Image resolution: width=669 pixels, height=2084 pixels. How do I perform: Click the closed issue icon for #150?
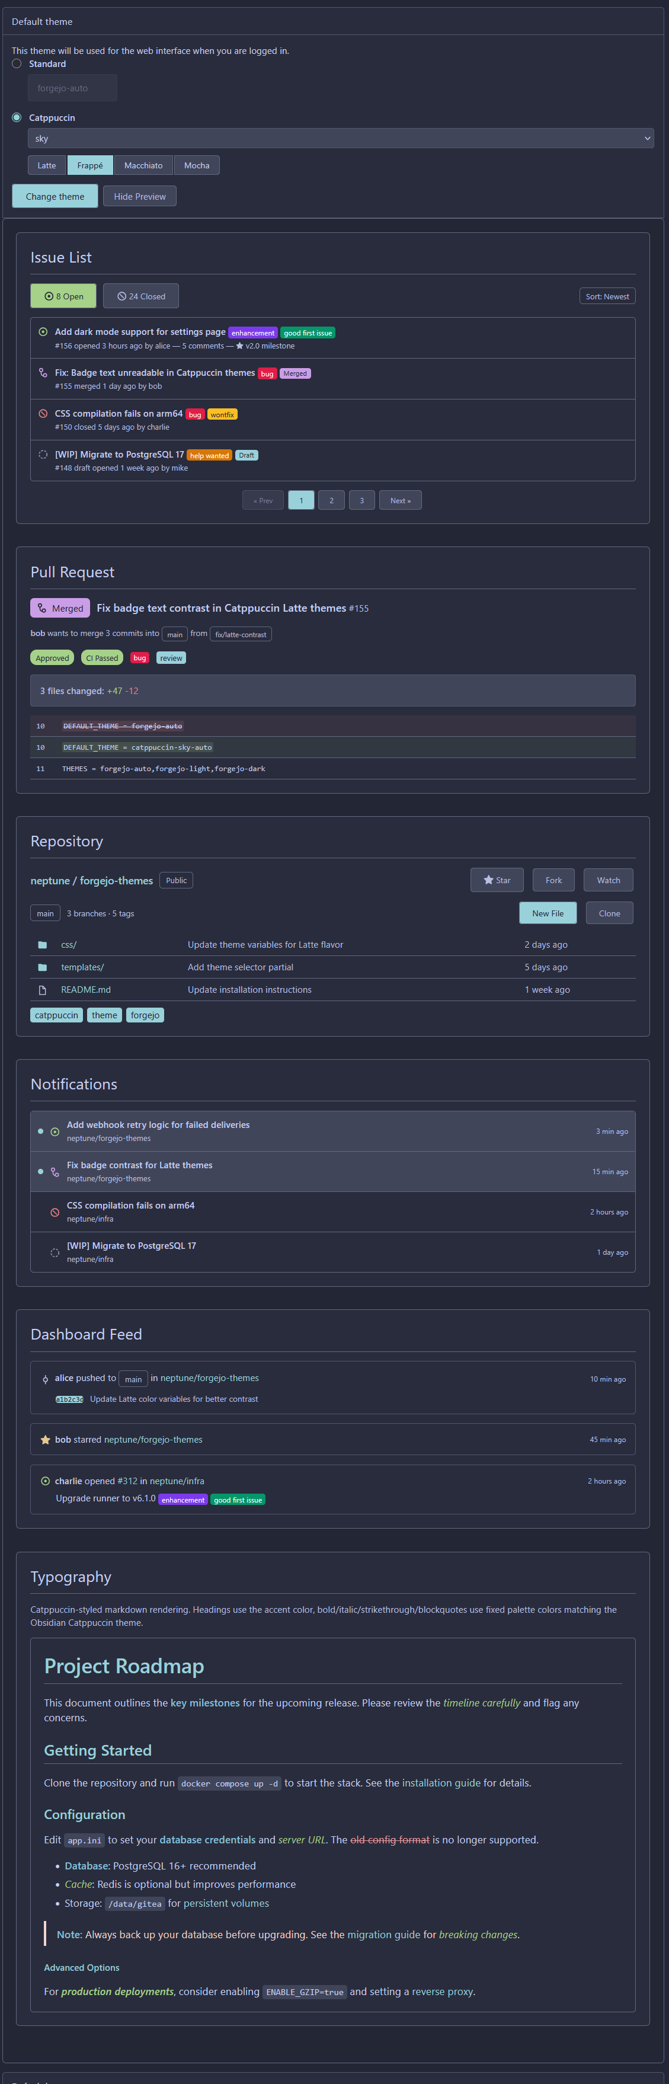pyautogui.click(x=43, y=413)
